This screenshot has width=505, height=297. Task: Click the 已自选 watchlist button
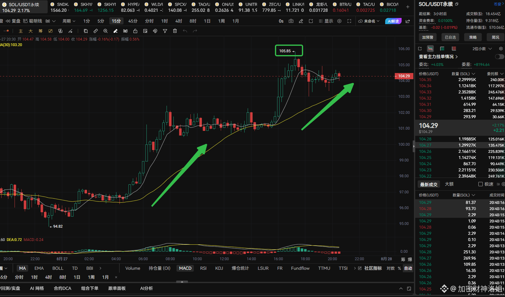[x=450, y=37]
